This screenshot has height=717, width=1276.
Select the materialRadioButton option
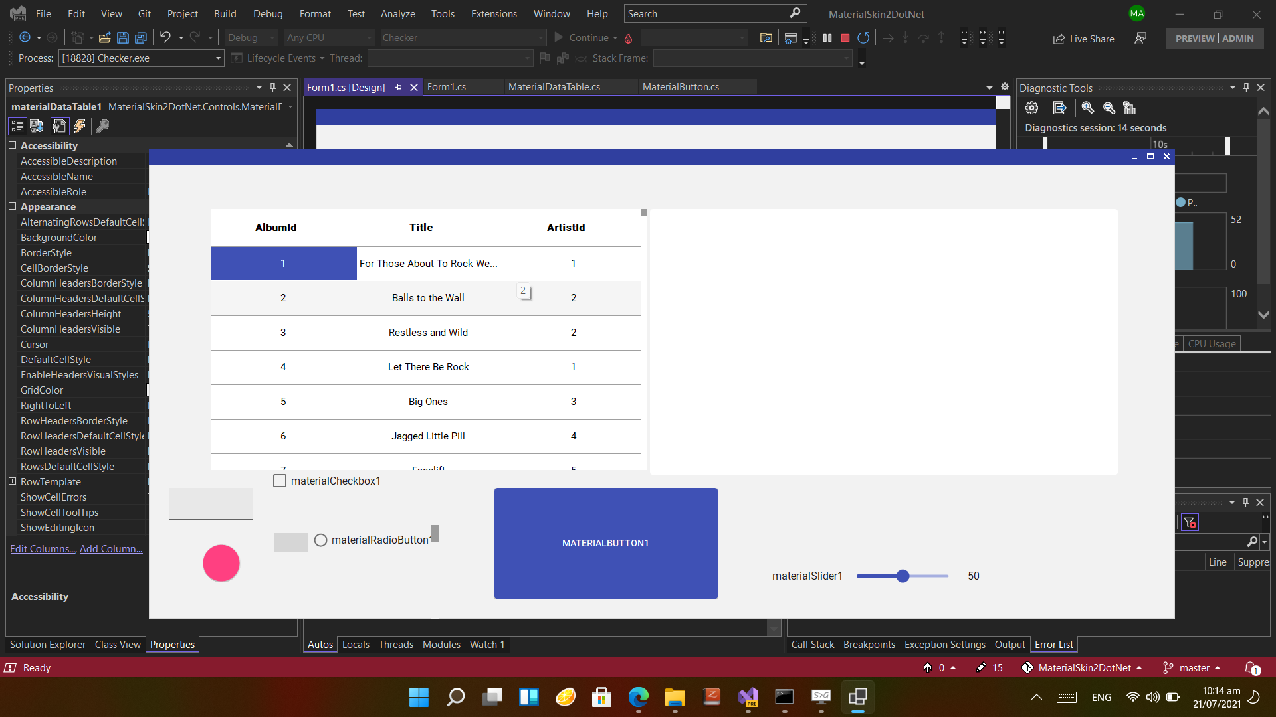tap(320, 540)
